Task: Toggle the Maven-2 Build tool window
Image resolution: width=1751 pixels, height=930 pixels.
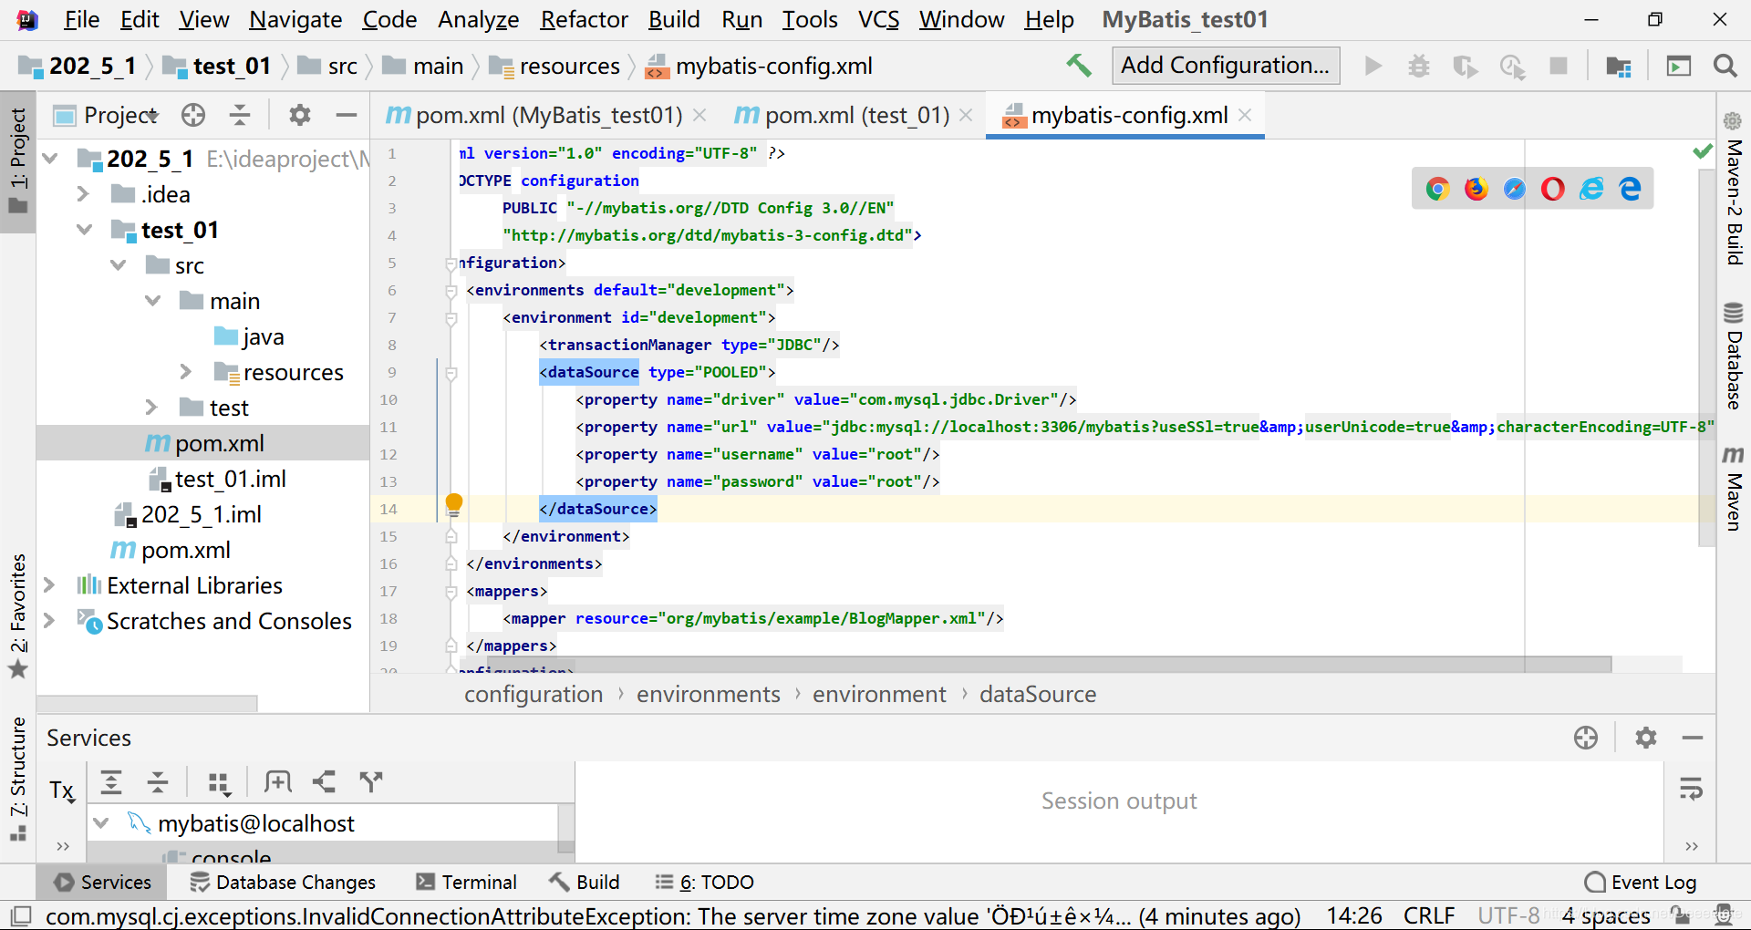Action: [1734, 189]
